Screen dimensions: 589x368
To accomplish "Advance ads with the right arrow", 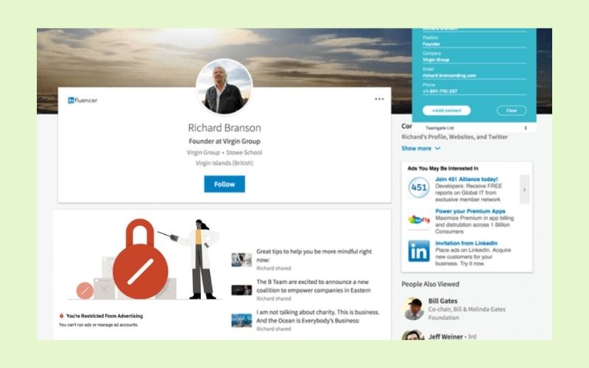I will point(524,189).
